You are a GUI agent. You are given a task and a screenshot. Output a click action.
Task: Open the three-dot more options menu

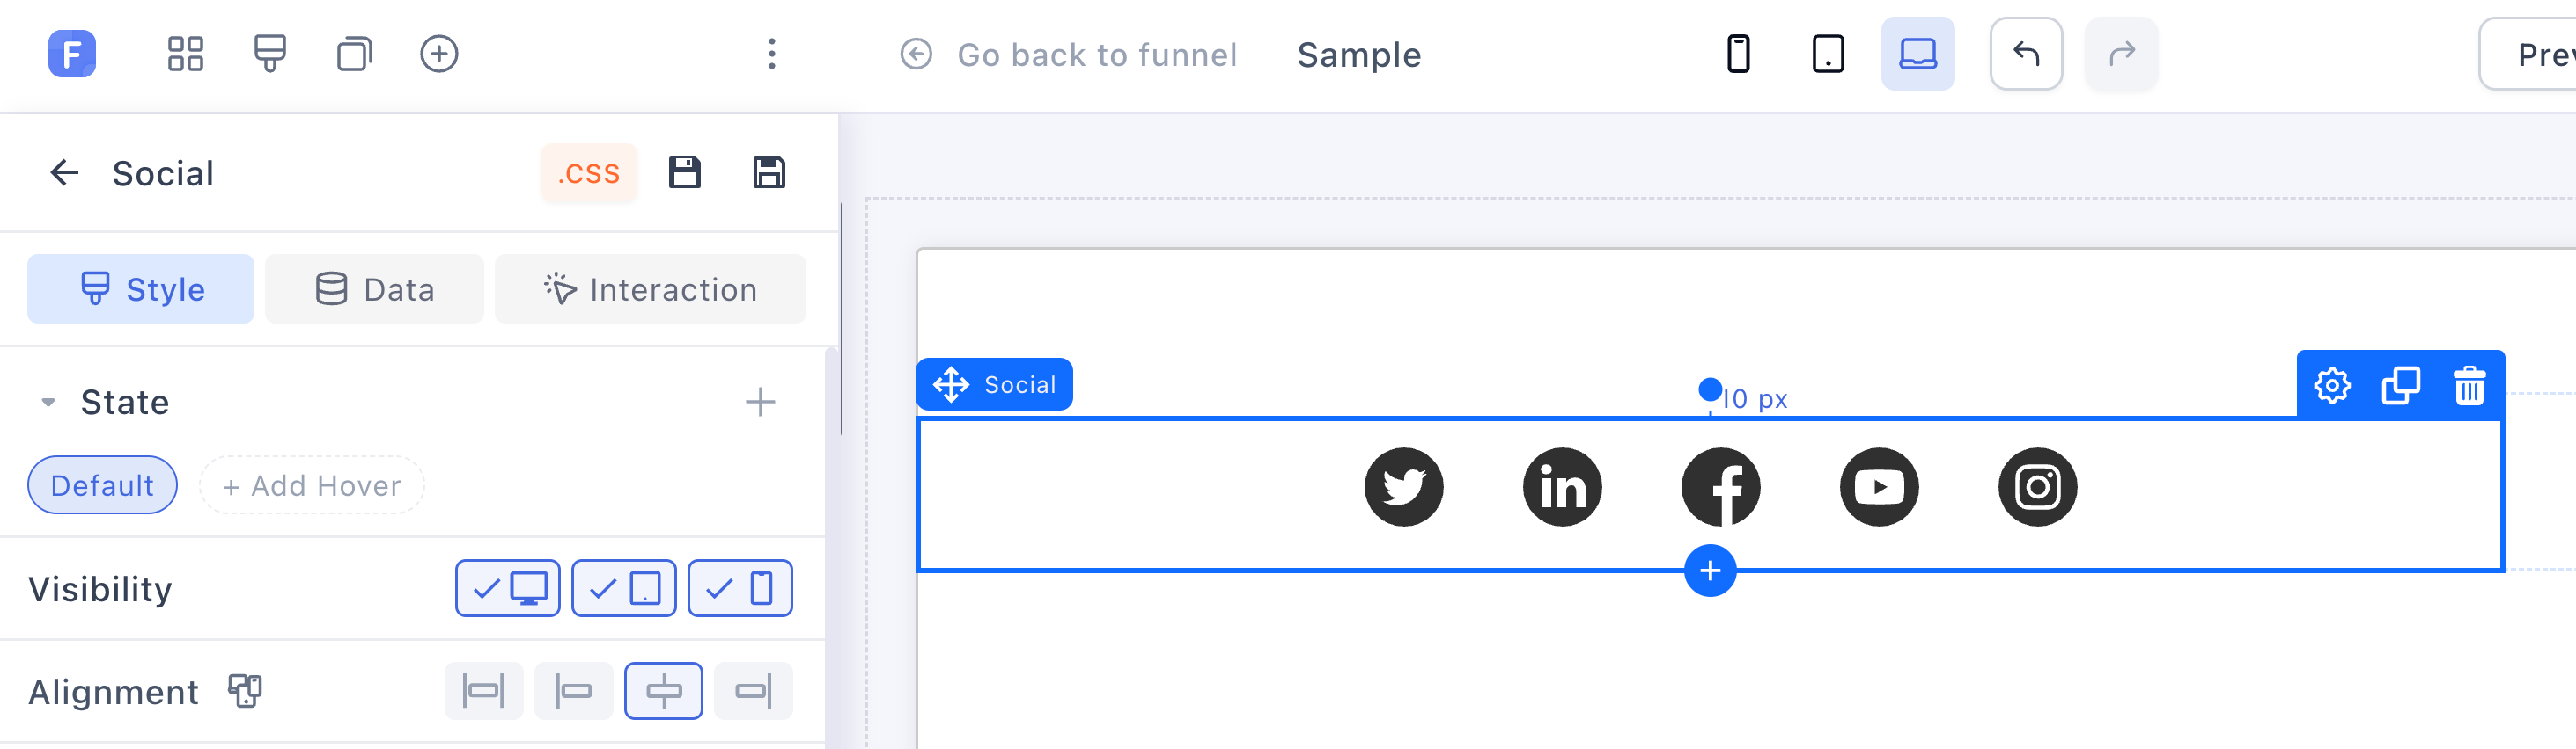pos(771,54)
